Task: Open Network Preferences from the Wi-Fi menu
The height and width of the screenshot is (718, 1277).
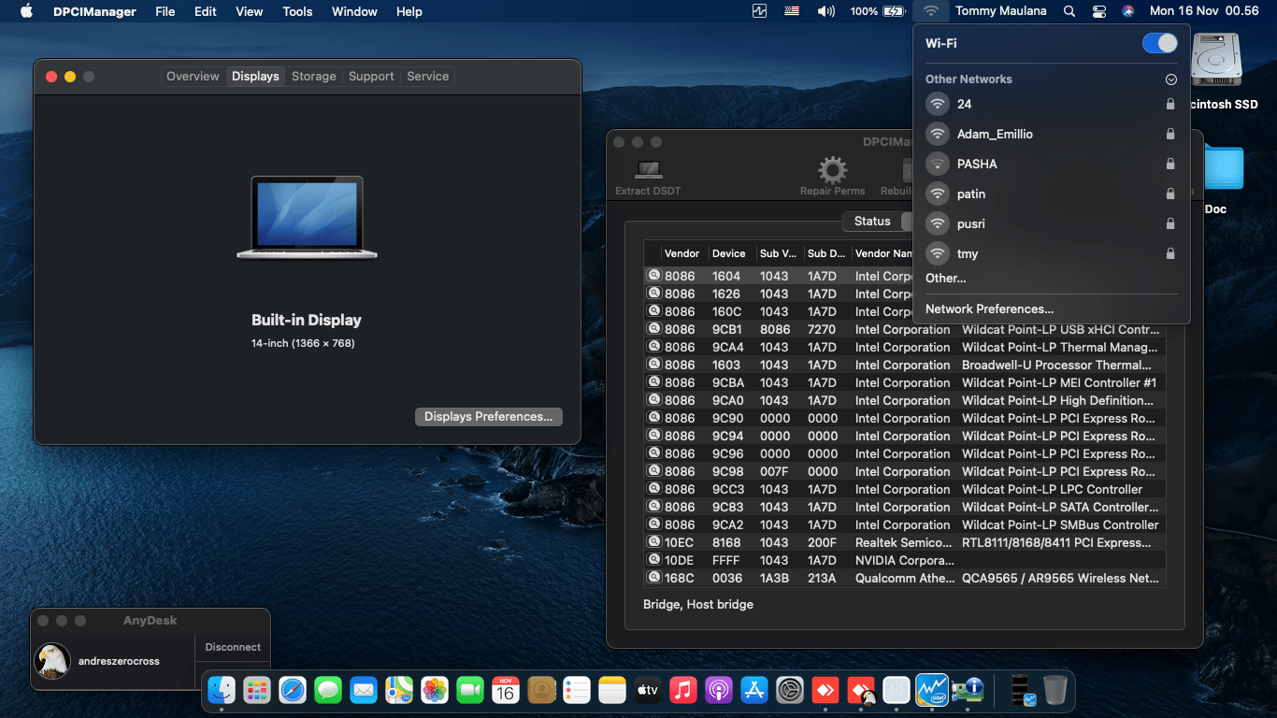Action: (x=989, y=309)
